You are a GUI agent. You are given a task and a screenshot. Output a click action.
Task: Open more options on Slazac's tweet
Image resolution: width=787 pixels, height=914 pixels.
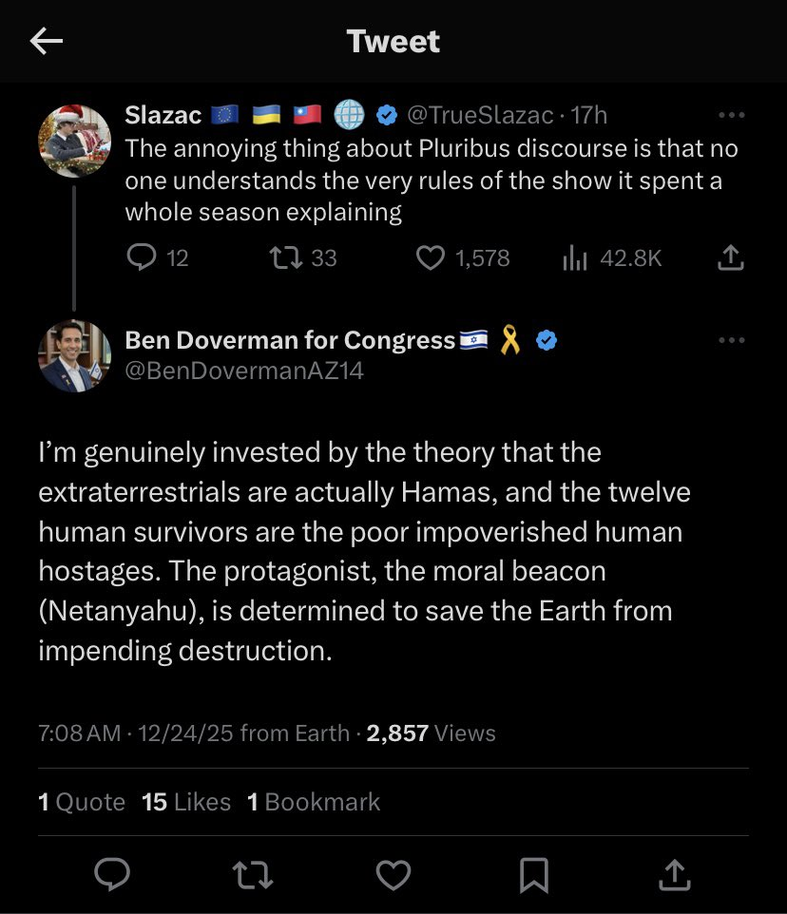pyautogui.click(x=732, y=115)
